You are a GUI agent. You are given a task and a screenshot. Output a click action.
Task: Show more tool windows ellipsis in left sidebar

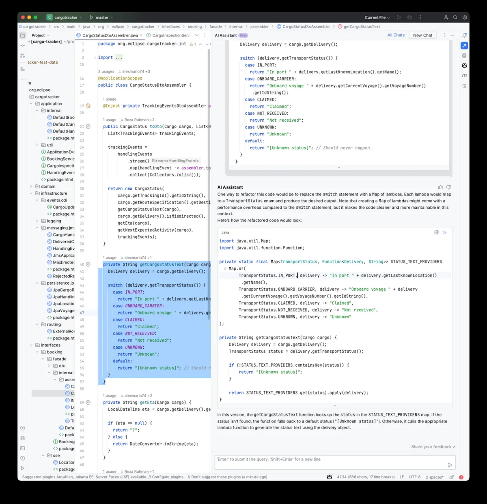click(23, 79)
